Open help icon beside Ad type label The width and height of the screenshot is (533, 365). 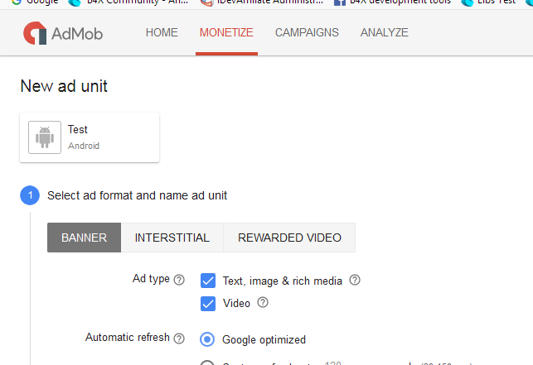179,280
